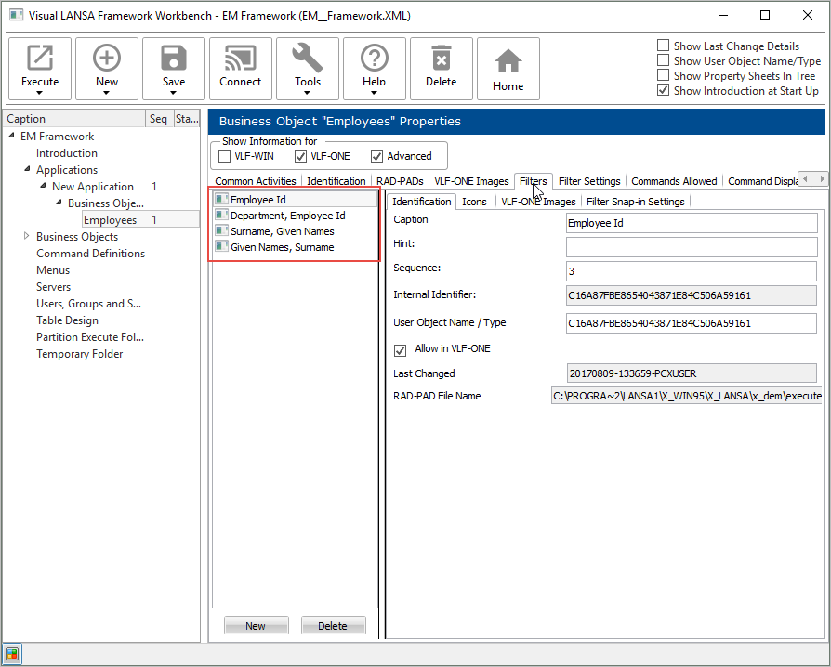Viewport: 831px width, 667px height.
Task: Collapse the New Application tree node
Action: [43, 186]
